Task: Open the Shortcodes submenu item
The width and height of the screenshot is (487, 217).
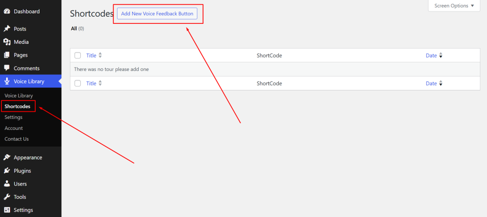Action: (18, 106)
